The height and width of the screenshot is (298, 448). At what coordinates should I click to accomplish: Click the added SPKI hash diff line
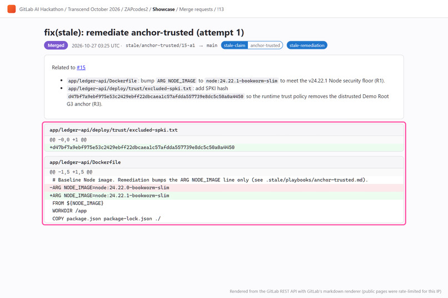223,148
